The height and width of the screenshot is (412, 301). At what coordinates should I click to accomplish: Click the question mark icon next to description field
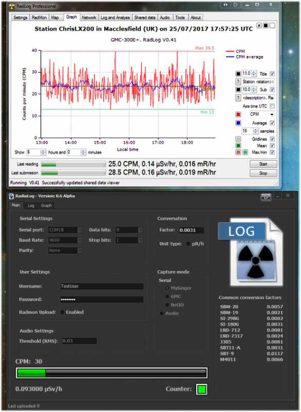[238, 98]
